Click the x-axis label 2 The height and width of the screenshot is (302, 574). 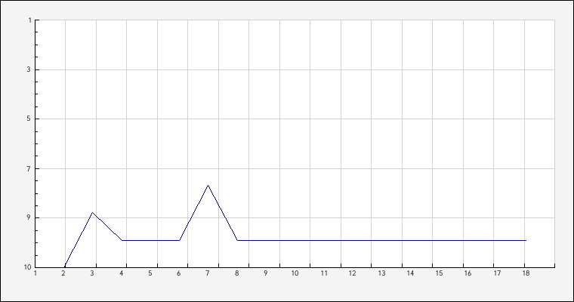[x=63, y=273]
